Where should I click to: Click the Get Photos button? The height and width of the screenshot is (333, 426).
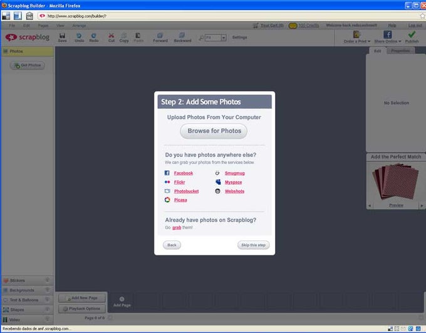pyautogui.click(x=28, y=65)
